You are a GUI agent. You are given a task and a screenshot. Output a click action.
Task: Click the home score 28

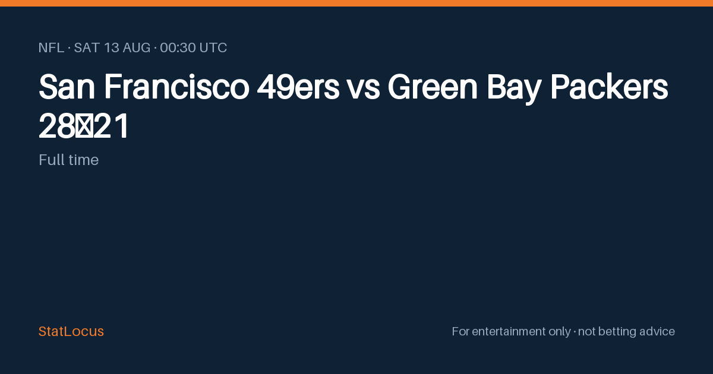tap(56, 127)
